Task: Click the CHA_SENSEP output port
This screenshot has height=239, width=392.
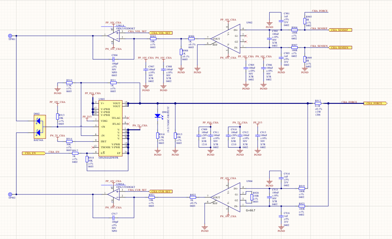Action: [x=340, y=30]
